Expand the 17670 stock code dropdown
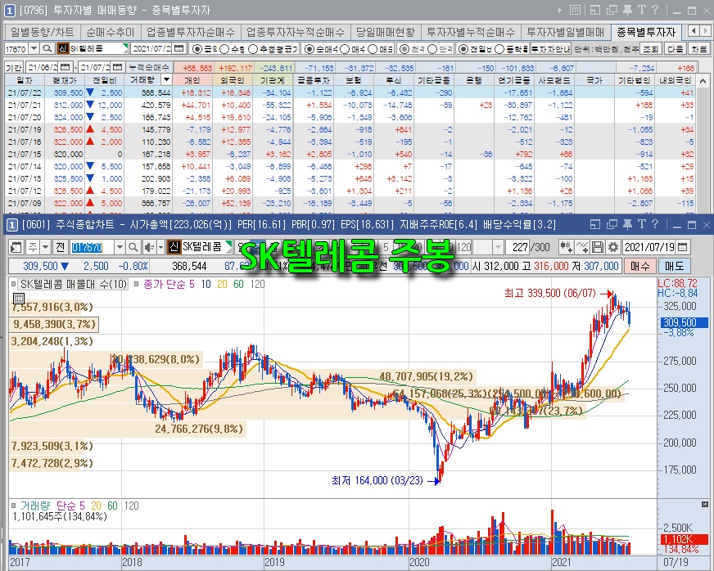The height and width of the screenshot is (571, 714). (x=34, y=48)
